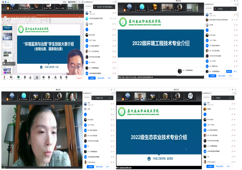
Task: Expand camera options arrow in top-left toolbar
Action: point(14,78)
